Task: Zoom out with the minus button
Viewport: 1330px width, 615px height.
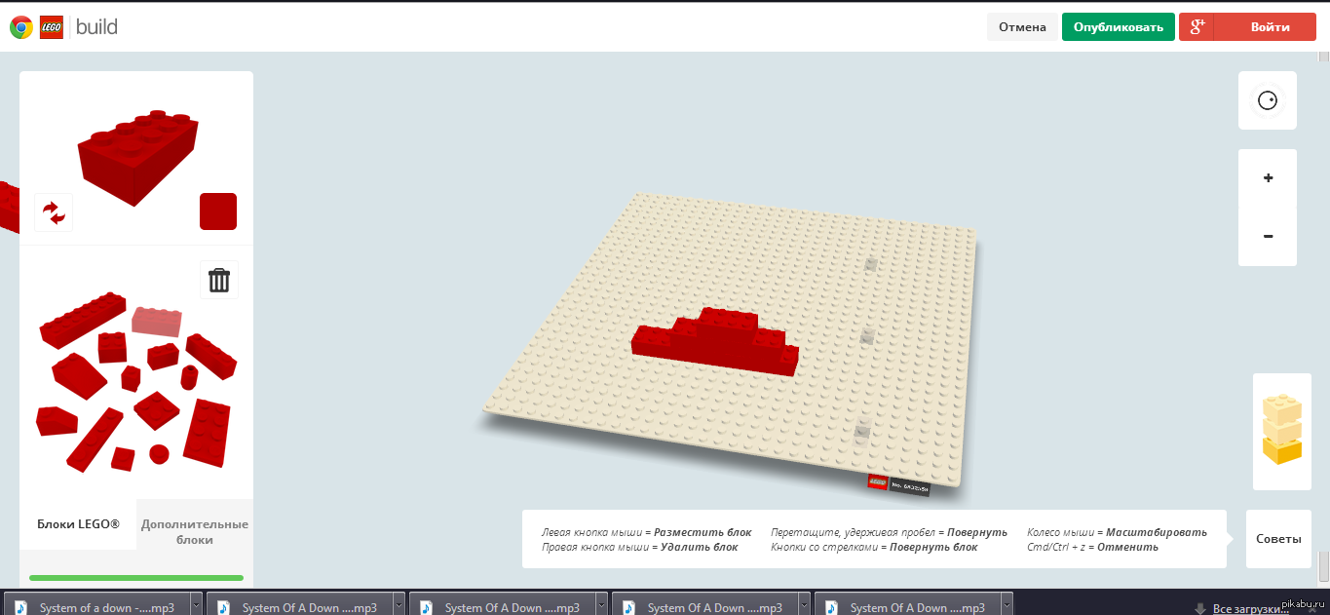Action: 1268,236
